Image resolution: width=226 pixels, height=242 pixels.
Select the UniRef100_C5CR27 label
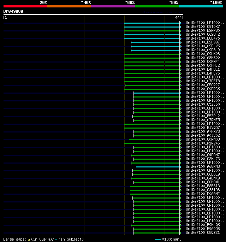coord(203,85)
